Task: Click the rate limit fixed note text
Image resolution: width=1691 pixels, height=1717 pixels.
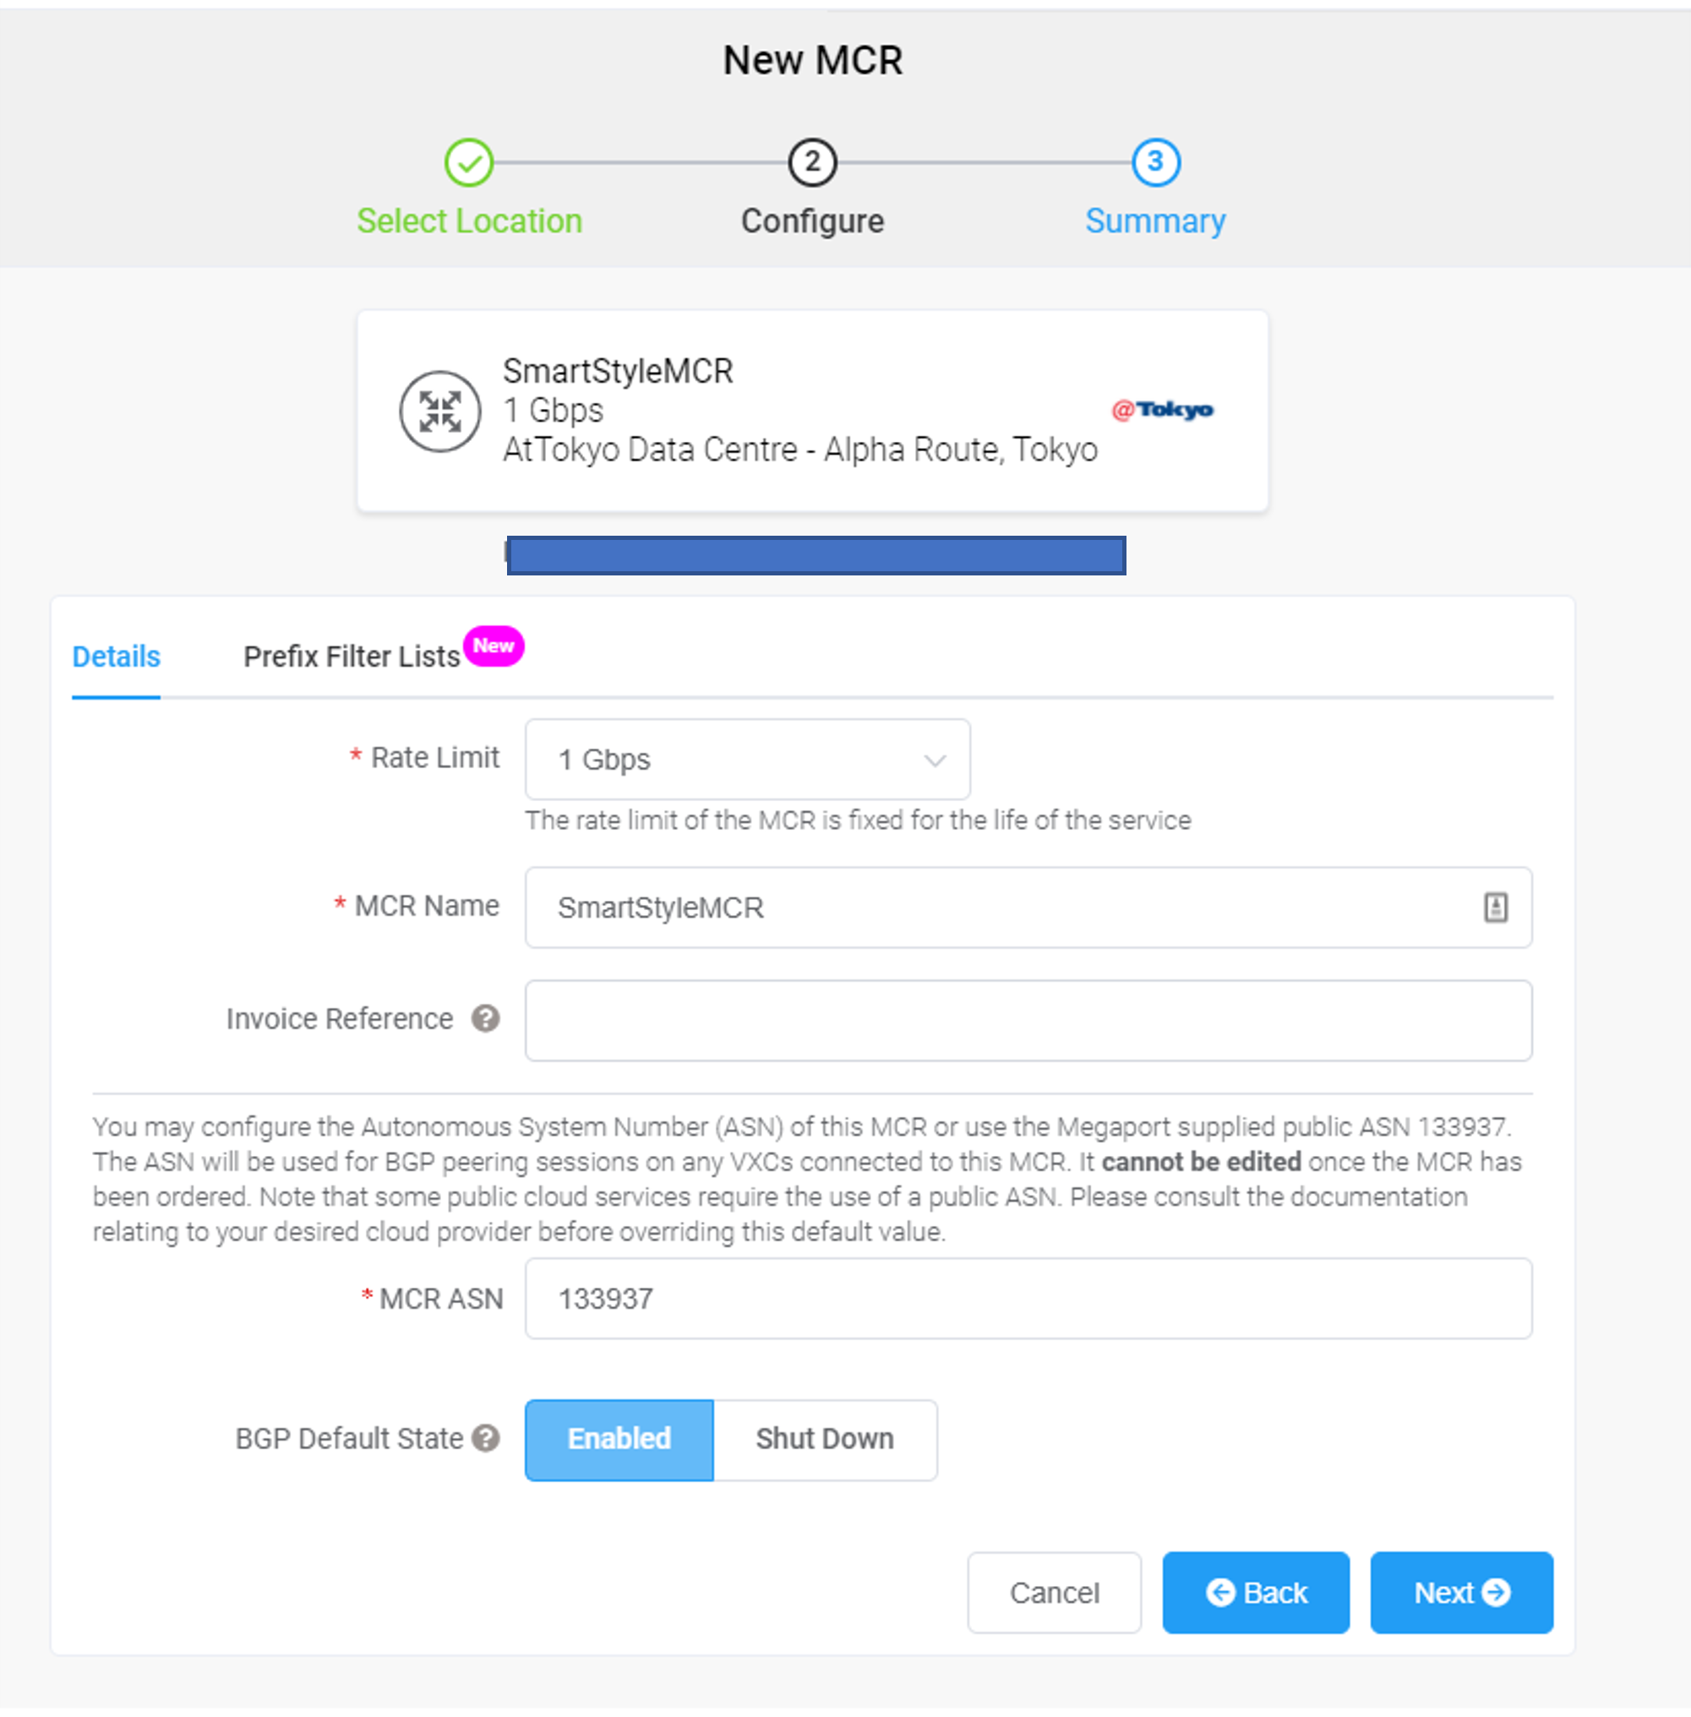Action: click(858, 820)
